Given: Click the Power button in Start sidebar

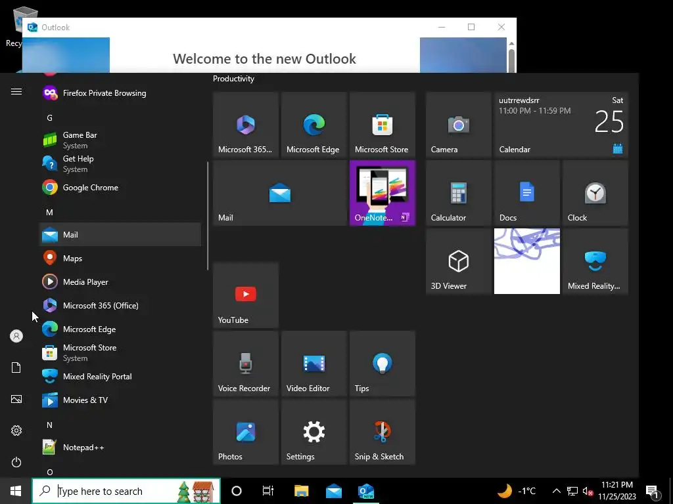Looking at the screenshot, I should point(16,462).
